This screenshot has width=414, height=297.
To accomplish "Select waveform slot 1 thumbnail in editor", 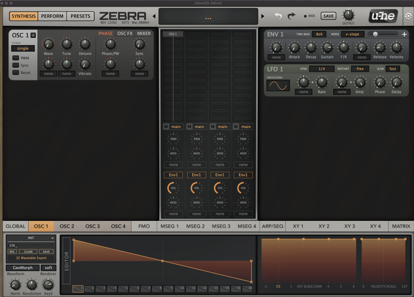I will [78, 289].
